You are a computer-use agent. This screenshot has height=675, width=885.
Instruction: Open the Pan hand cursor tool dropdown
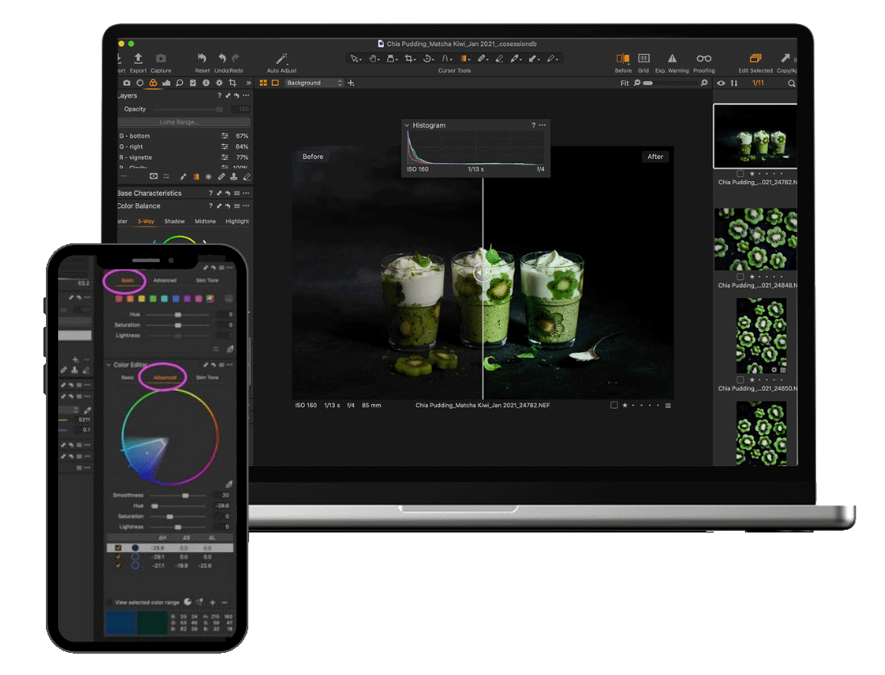[x=374, y=58]
